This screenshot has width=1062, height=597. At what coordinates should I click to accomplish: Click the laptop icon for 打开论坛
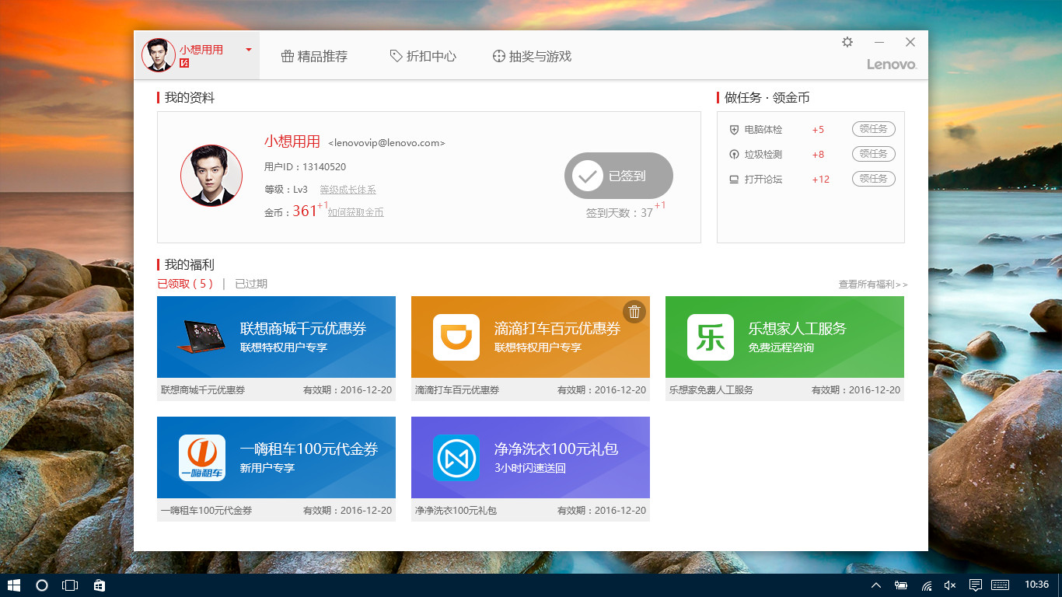[734, 180]
